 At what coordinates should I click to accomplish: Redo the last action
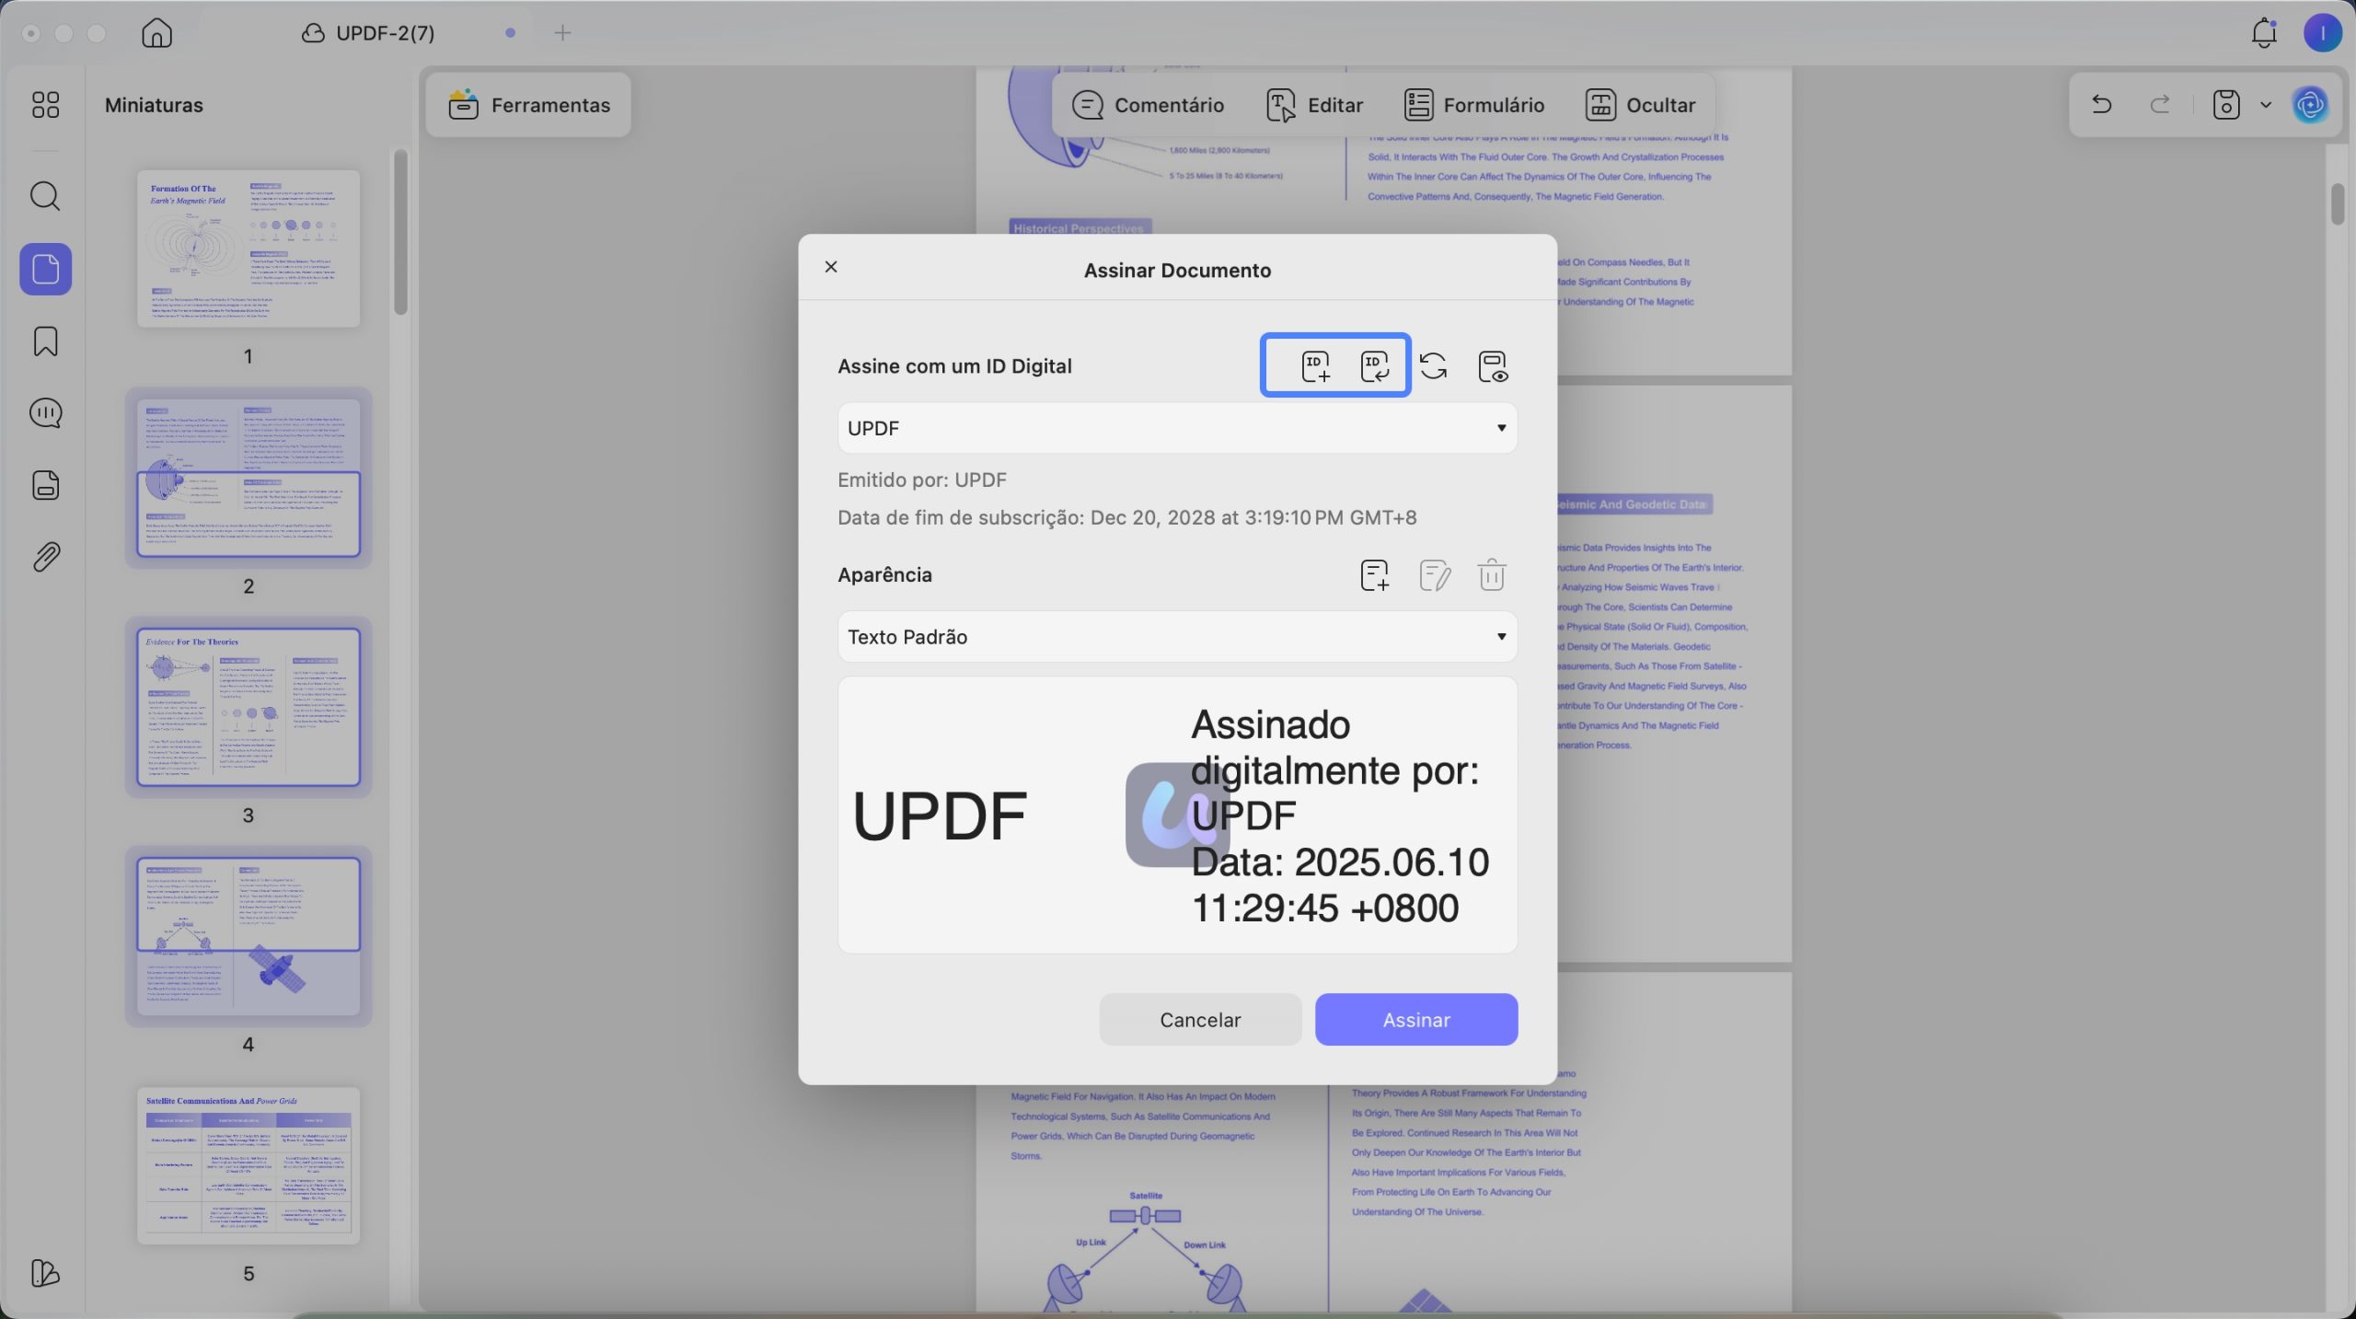pos(2160,105)
